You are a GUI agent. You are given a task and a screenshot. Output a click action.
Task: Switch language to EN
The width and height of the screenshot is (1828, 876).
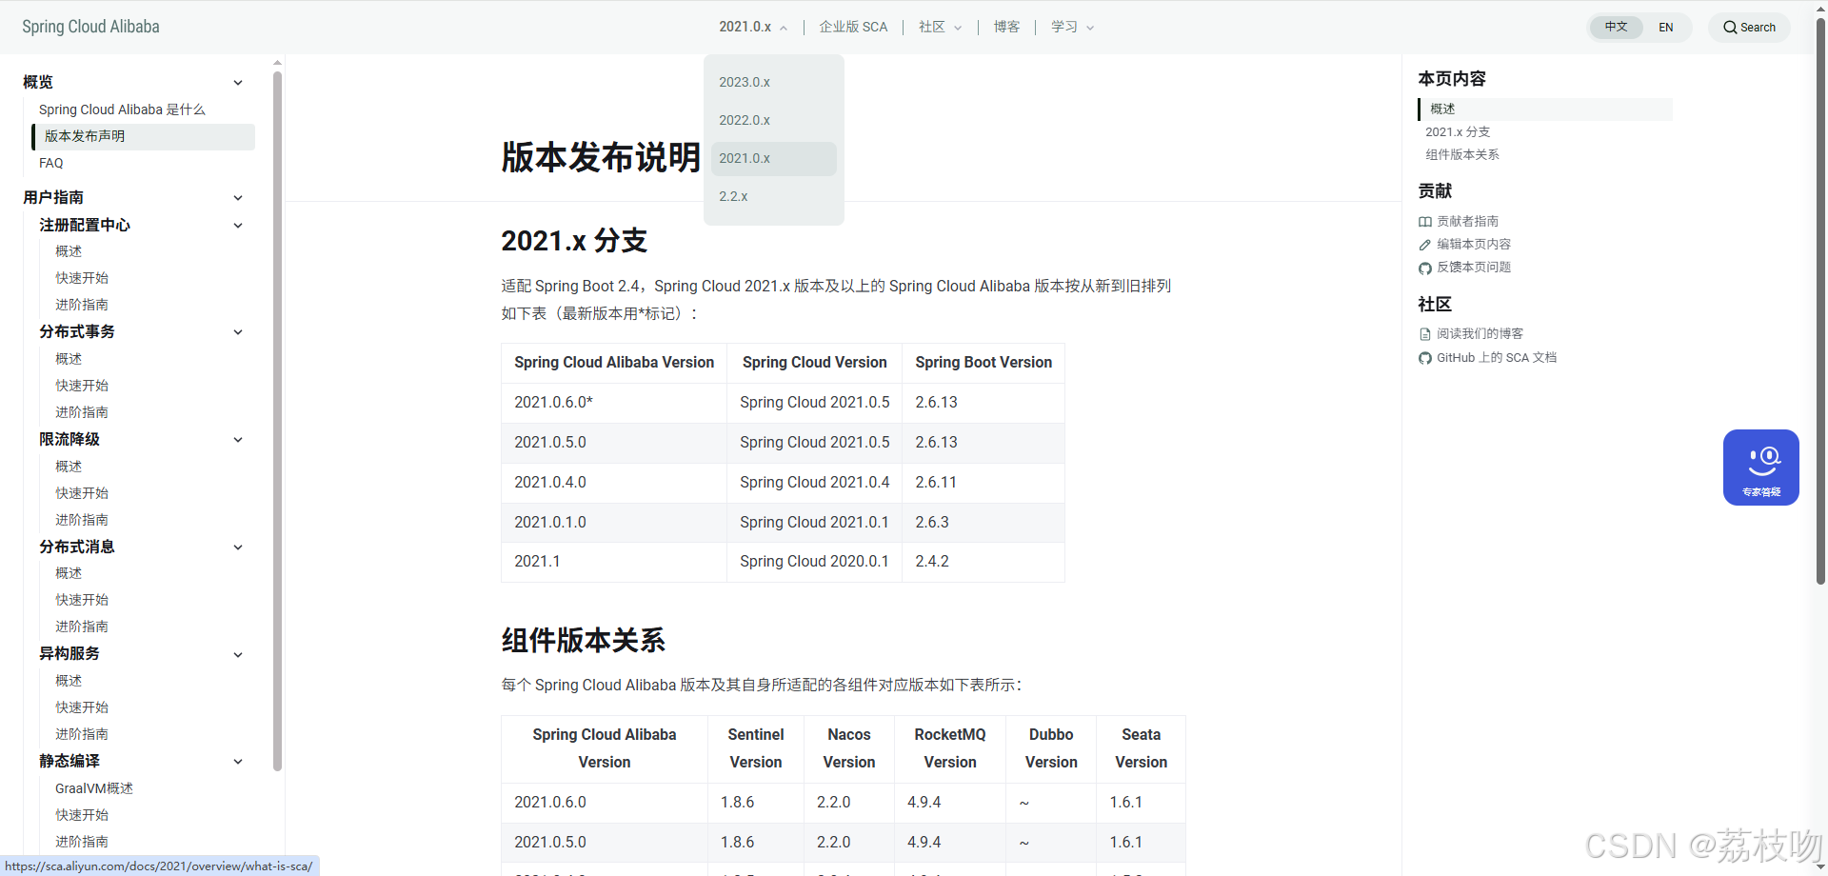pos(1665,28)
